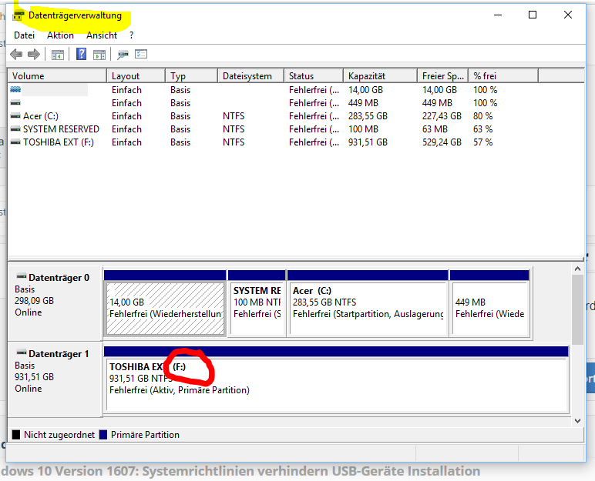The width and height of the screenshot is (595, 481).
Task: Click the blue Primäre Partition legend swatch
Action: [103, 435]
